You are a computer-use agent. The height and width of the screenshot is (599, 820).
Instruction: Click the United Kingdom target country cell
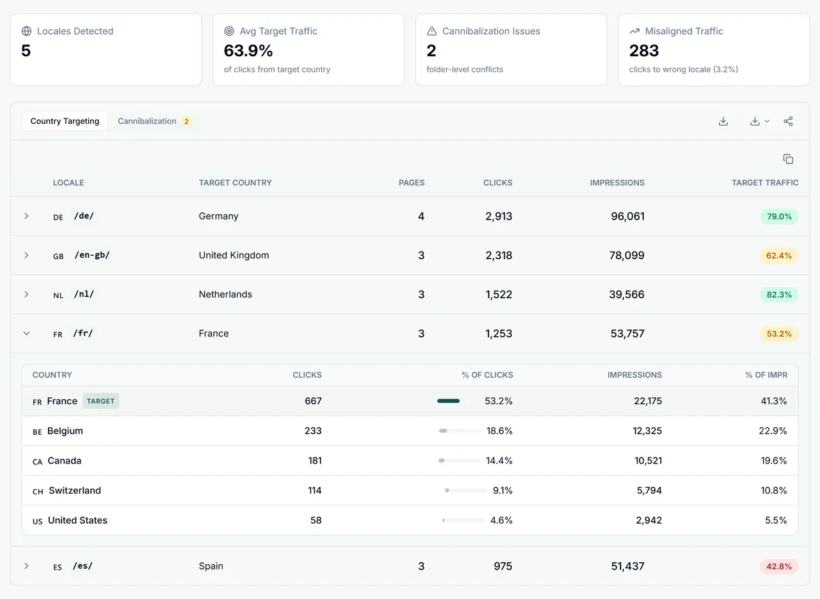coord(234,255)
